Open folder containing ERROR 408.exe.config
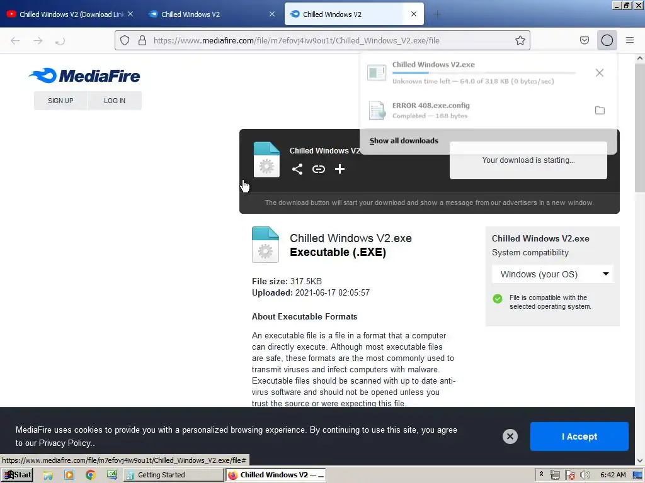 coord(600,110)
